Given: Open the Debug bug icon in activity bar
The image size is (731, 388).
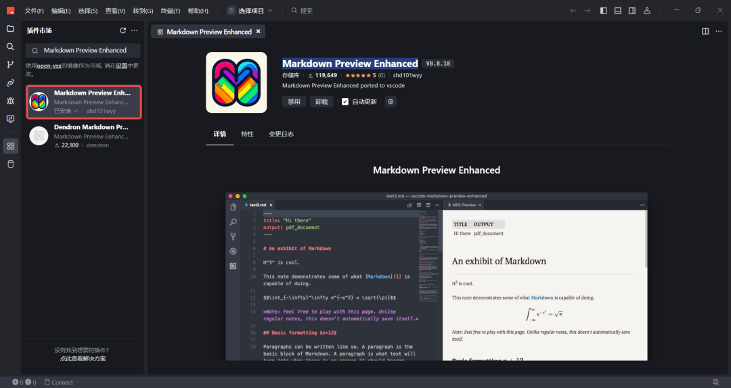Looking at the screenshot, I should click(10, 101).
